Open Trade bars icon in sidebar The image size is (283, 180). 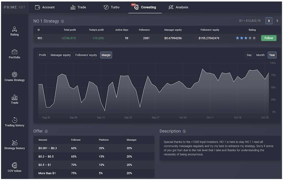(x=14, y=97)
